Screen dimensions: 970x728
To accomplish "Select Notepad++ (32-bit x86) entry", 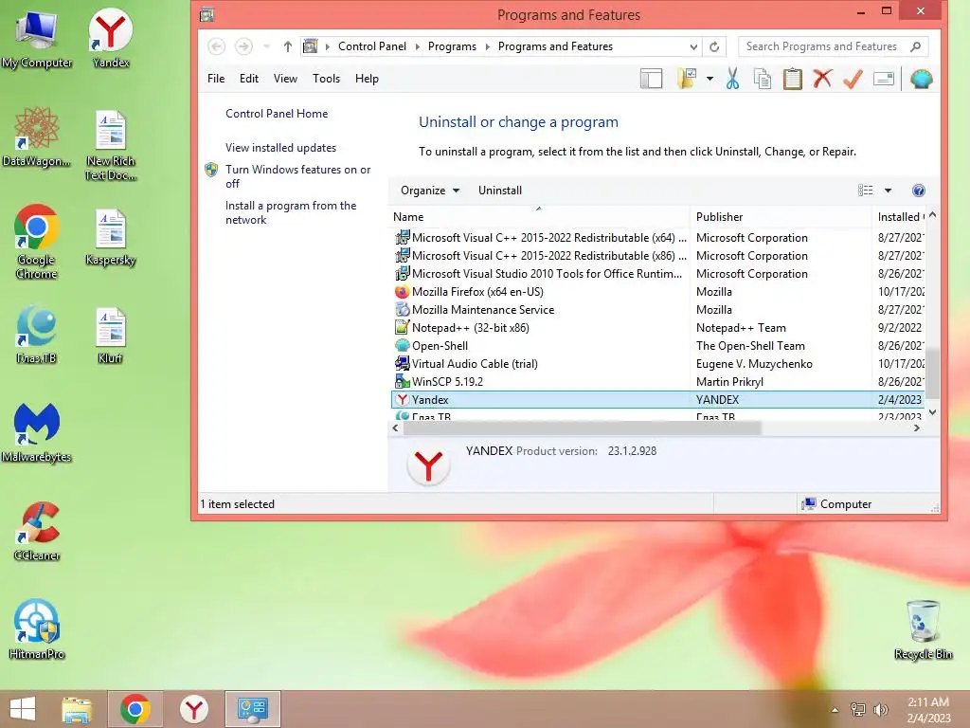I will coord(657,327).
